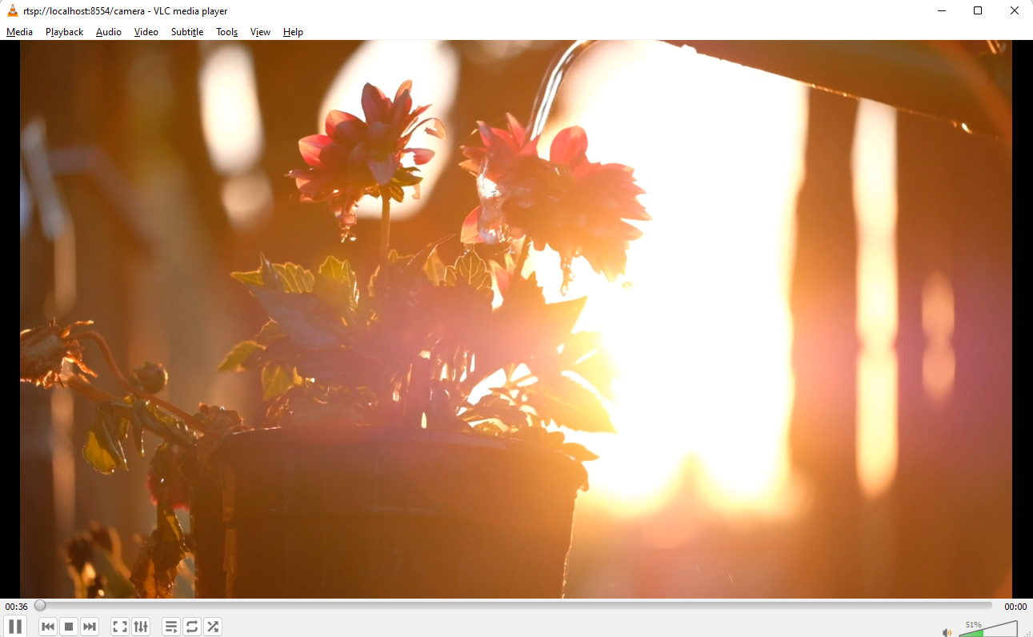Open the Tools menu

(227, 32)
